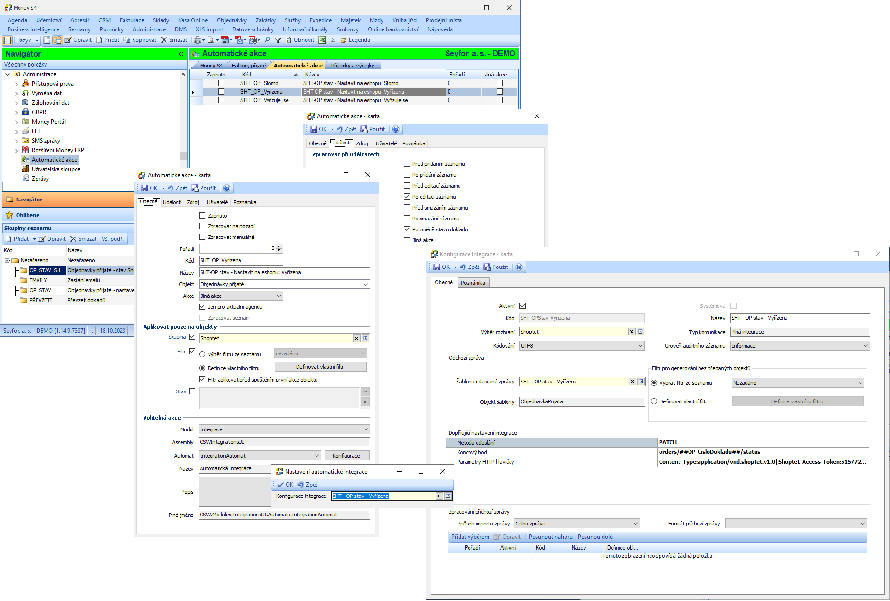Image resolution: width=890 pixels, height=601 pixels.
Task: Switch to the Zdroj tab on card
Action: coord(193,202)
